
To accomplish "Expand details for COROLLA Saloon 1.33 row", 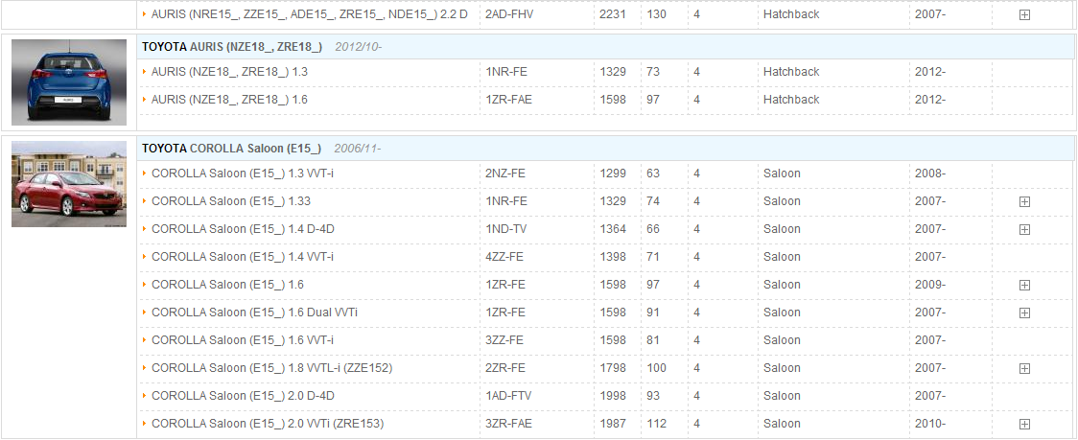I will pyautogui.click(x=1024, y=201).
